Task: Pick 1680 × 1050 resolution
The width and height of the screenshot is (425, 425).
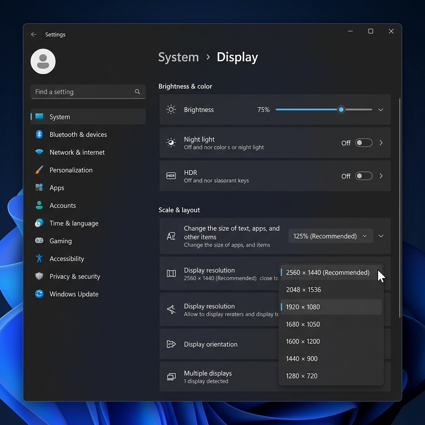Action: (x=331, y=324)
